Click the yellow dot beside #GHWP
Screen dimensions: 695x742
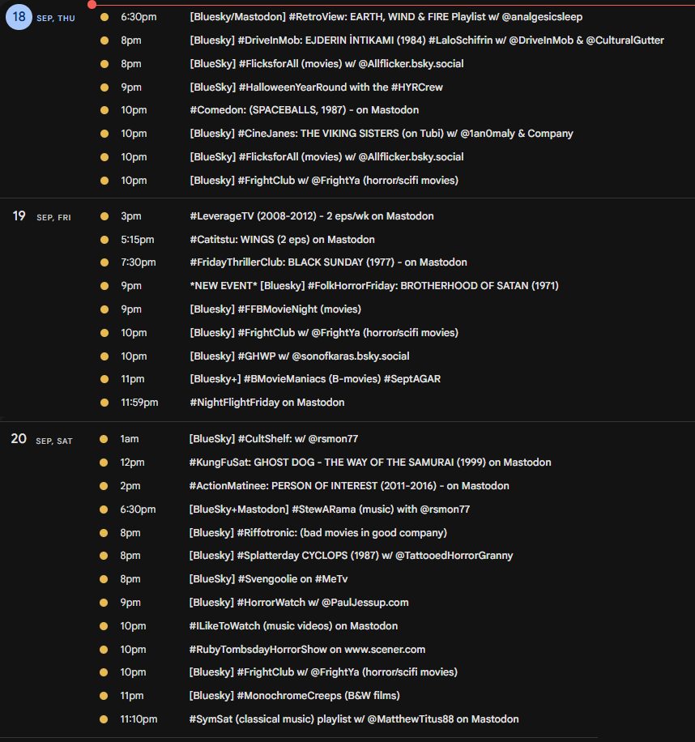[x=104, y=356]
